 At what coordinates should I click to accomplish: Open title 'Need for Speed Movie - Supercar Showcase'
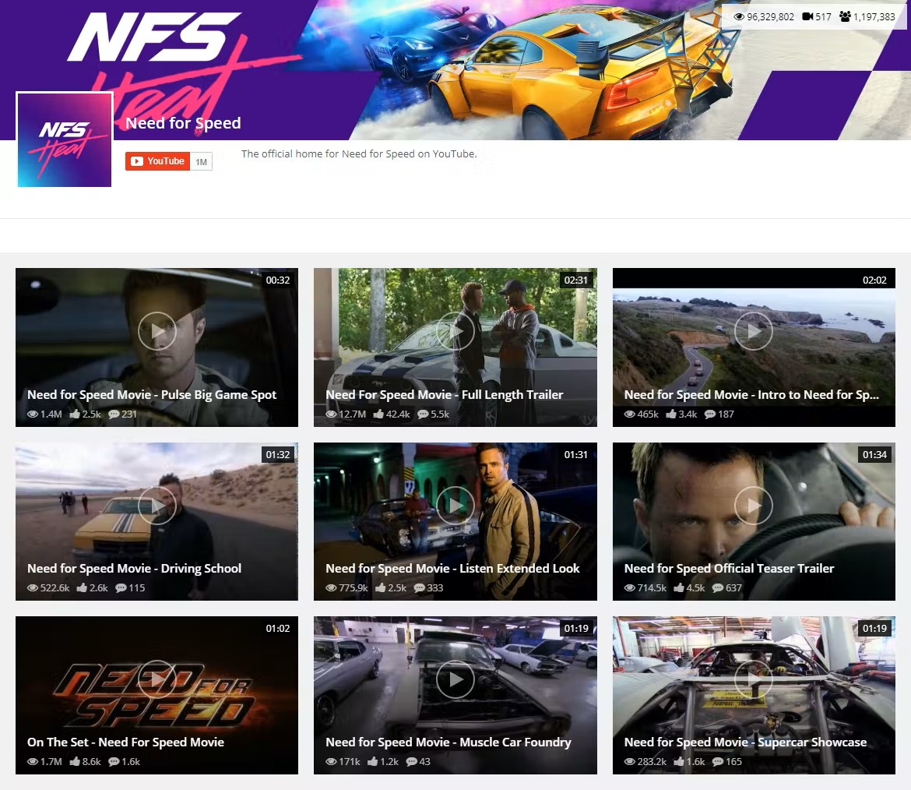745,742
